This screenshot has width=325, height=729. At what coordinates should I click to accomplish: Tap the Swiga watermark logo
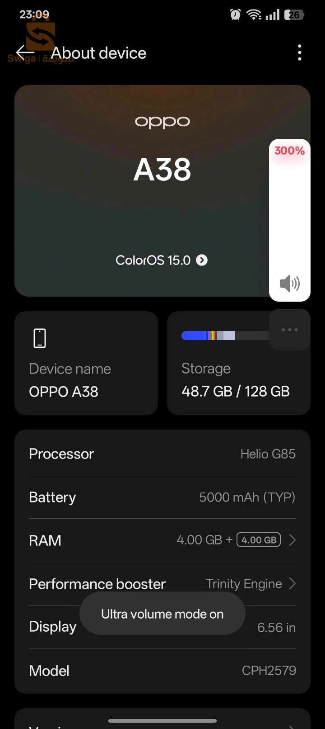[40, 36]
